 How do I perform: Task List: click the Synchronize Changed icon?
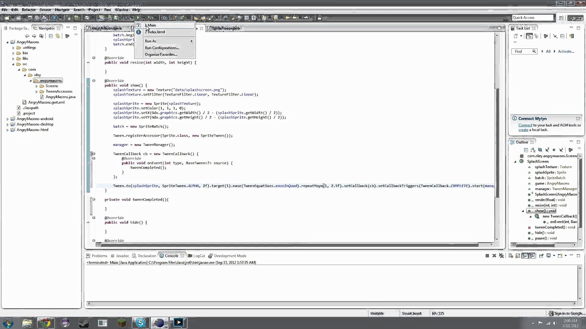571,36
